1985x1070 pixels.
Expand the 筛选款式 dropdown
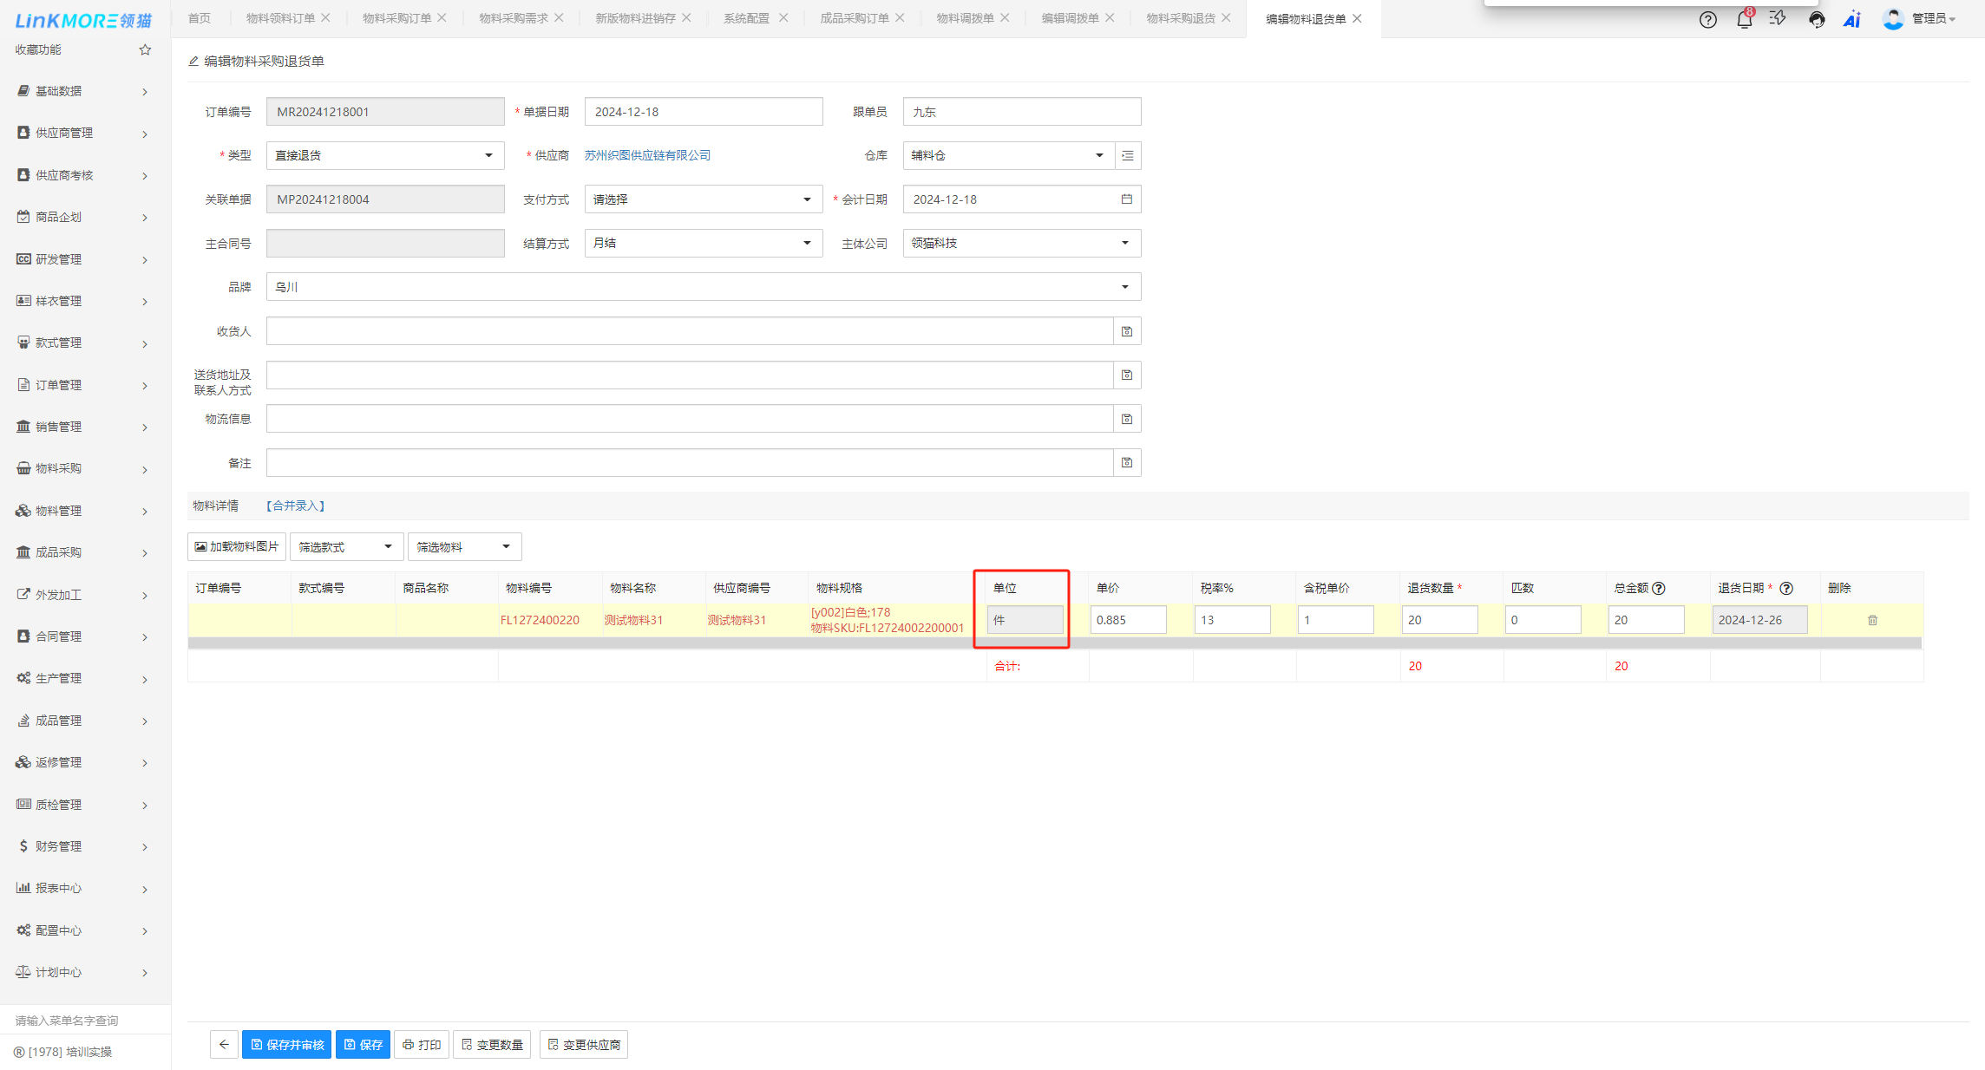(345, 547)
